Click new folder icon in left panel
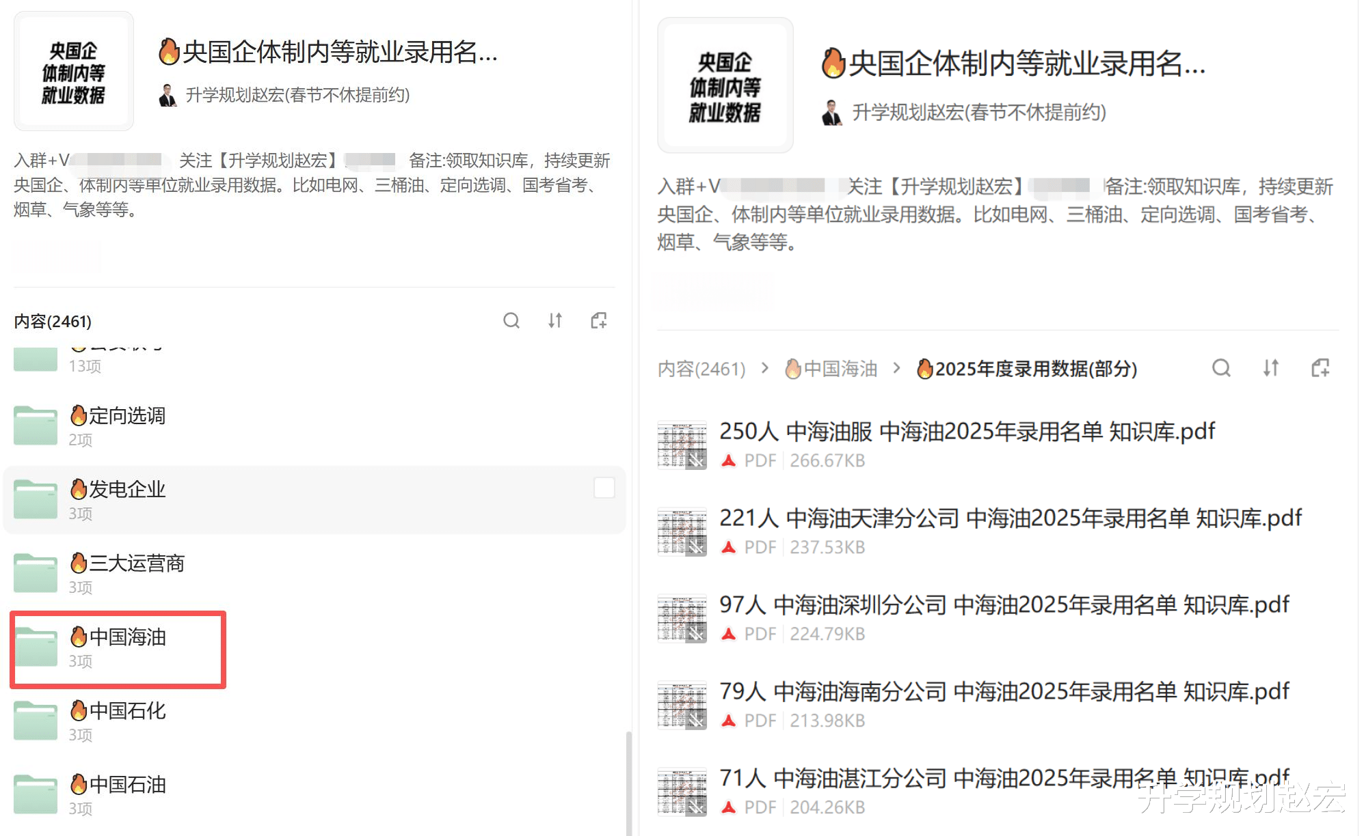 [x=599, y=320]
